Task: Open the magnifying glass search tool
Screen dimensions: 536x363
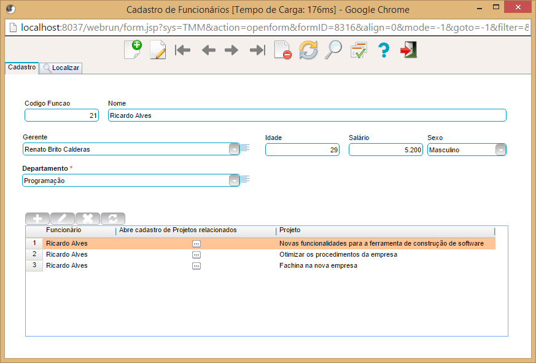Action: (x=333, y=50)
